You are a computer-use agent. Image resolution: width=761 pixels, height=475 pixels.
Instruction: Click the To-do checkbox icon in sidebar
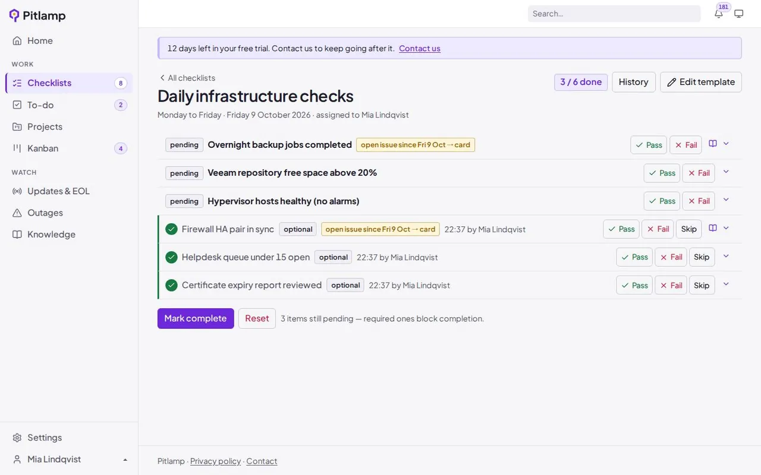point(17,105)
